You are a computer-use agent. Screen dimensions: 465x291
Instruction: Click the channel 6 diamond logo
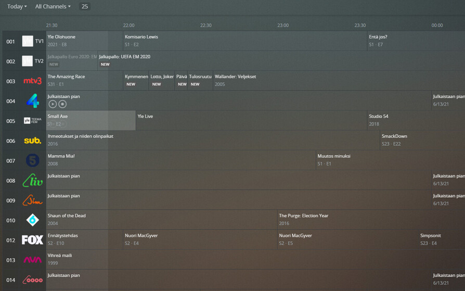tap(33, 220)
